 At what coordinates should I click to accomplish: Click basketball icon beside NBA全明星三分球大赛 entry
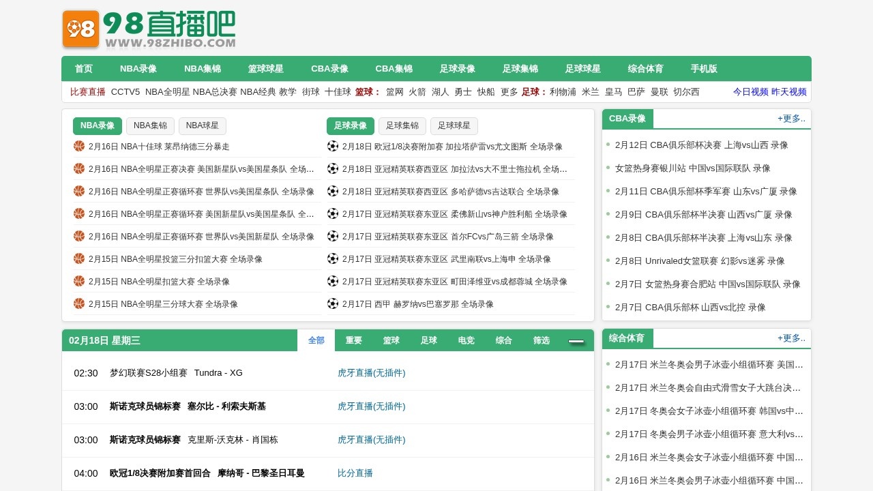78,303
